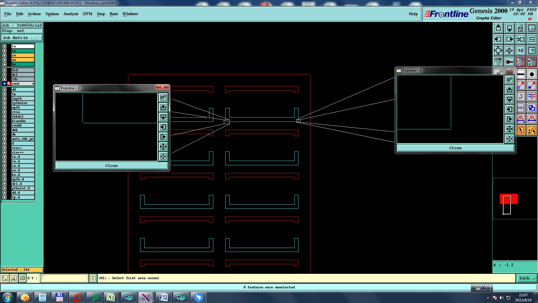Select the ruler measure tool
Image resolution: width=538 pixels, height=303 pixels.
pos(521,74)
